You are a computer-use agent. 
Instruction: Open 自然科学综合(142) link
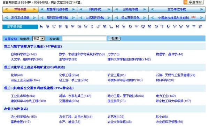(24, 54)
